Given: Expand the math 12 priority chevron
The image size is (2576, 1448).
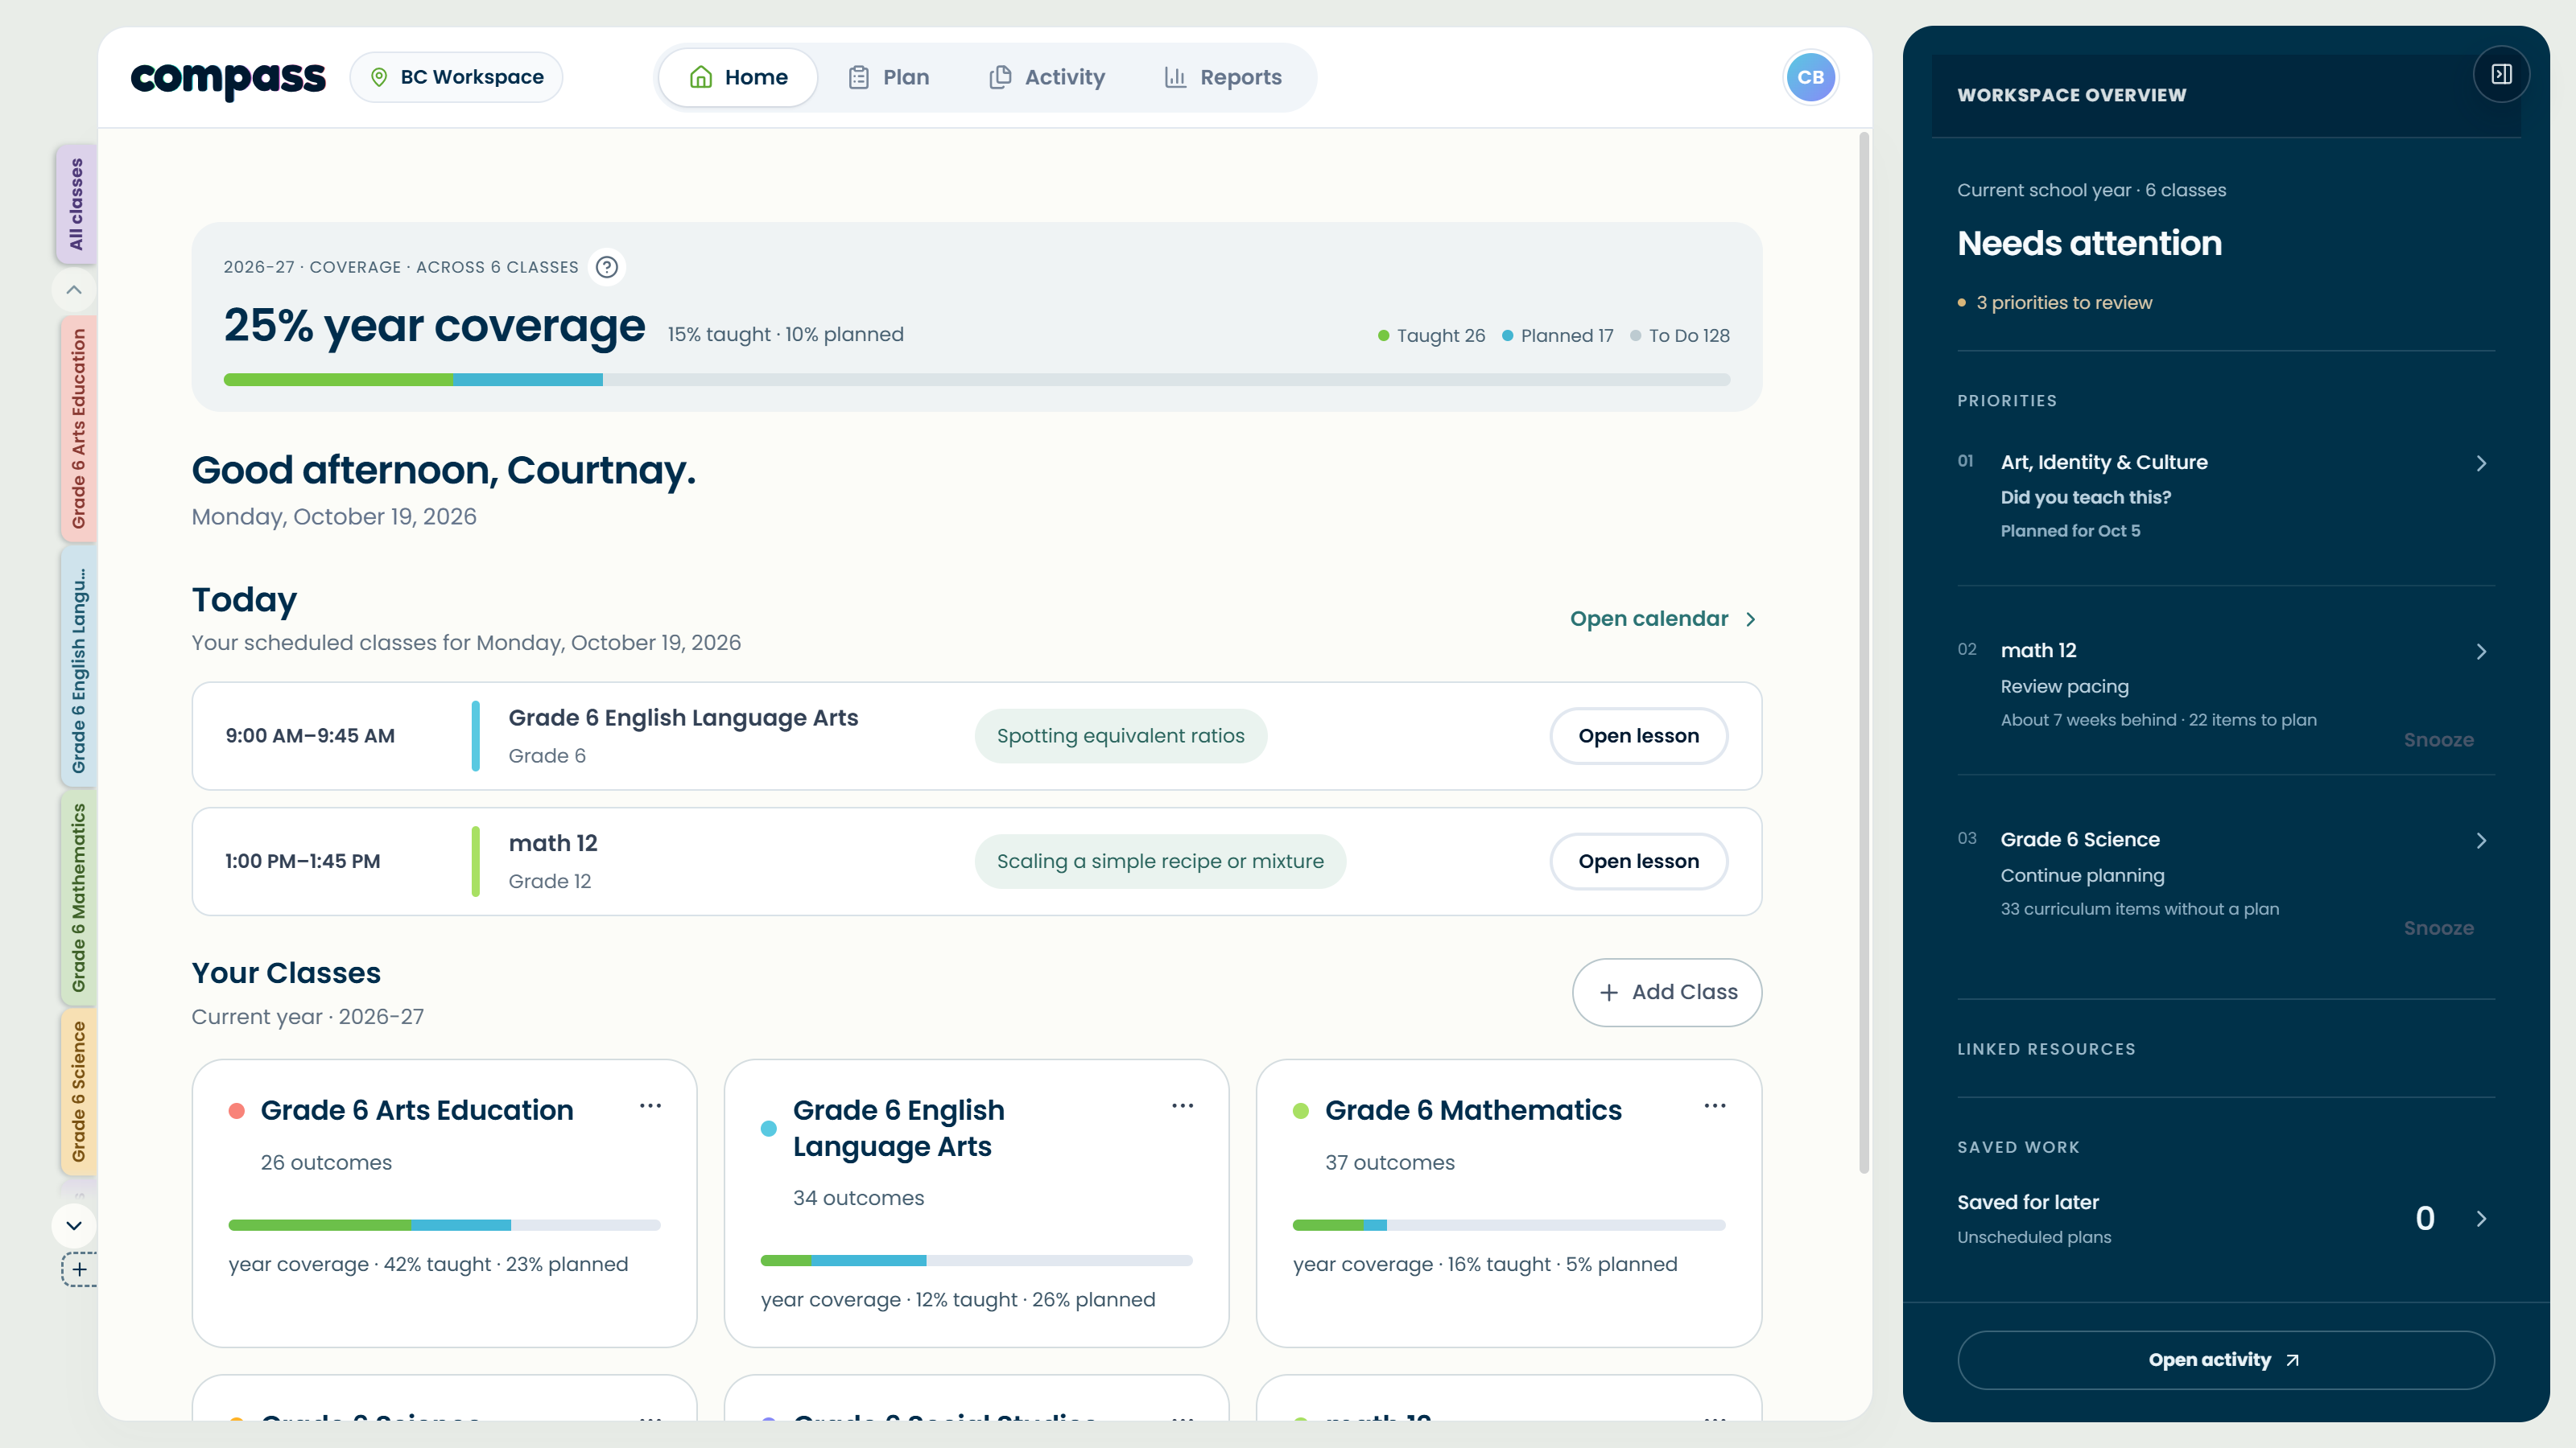Looking at the screenshot, I should point(2481,652).
